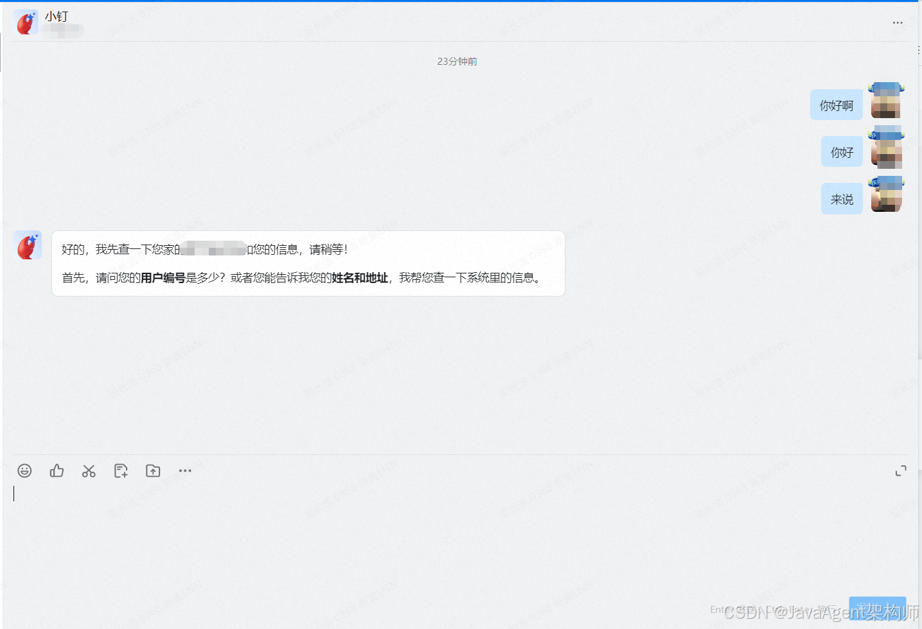
Task: Open the emoji picker
Action: click(24, 470)
